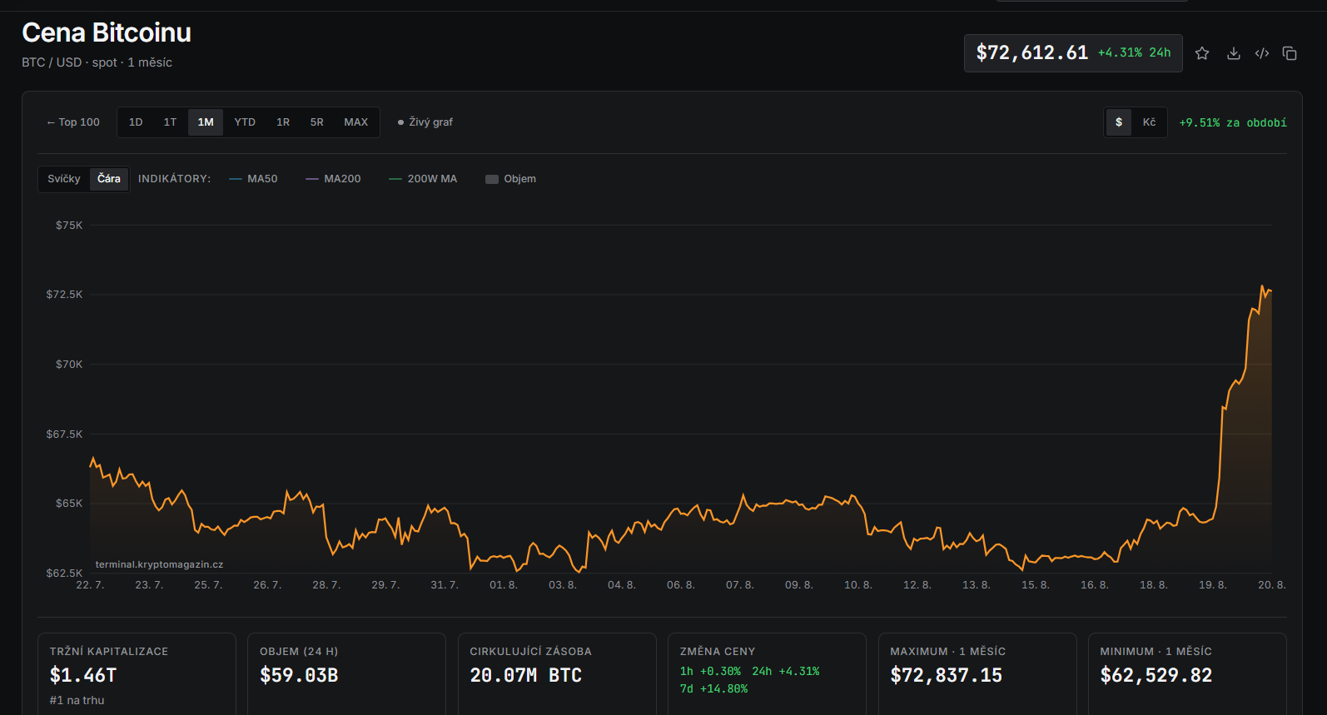Viewport: 1327px width, 715px height.
Task: Click the 1h +0.30% price change
Action: [710, 672]
